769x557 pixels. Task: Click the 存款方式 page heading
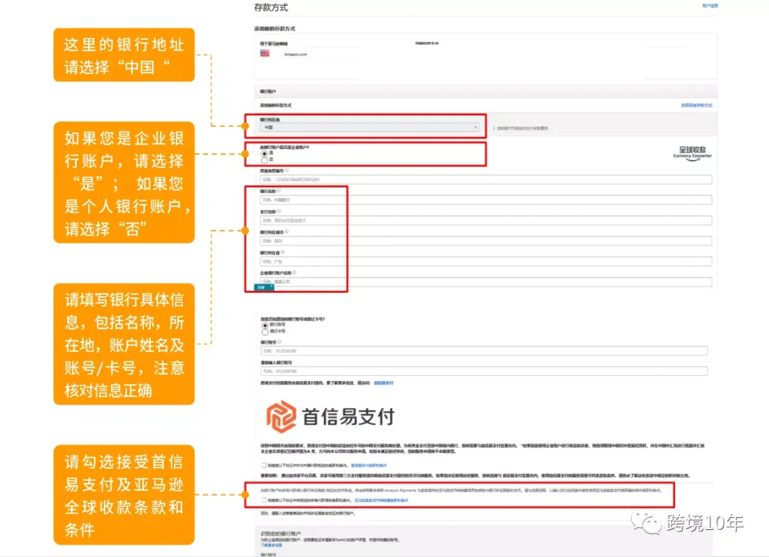coord(271,7)
